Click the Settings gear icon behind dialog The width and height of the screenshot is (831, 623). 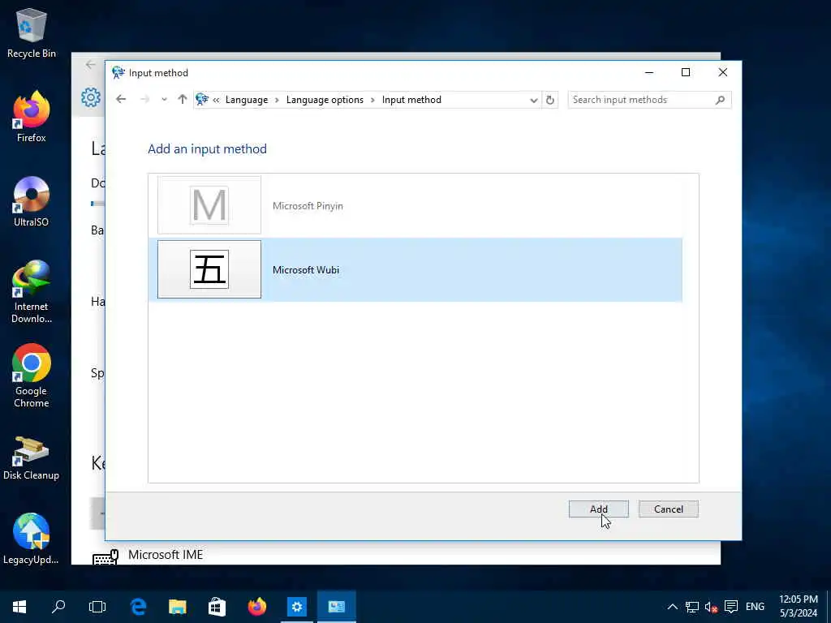coord(91,97)
